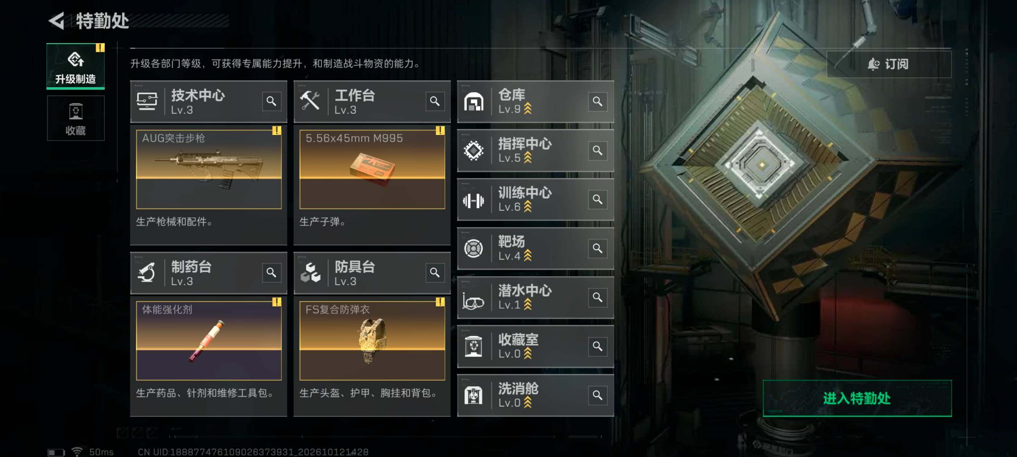Screen dimensions: 1017x457
Task: Open the 训练中心 magnifier icon
Action: click(597, 199)
